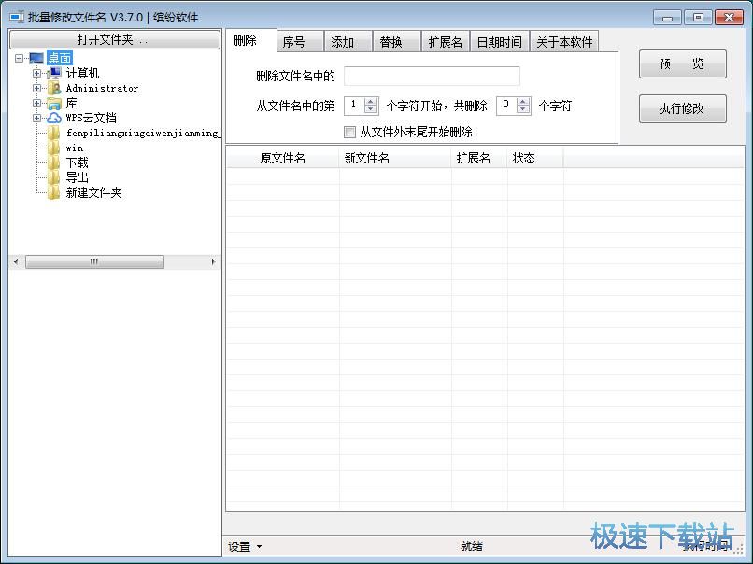Screen dimensions: 753x564
Task: Switch to the 删除 tab
Action: click(251, 40)
